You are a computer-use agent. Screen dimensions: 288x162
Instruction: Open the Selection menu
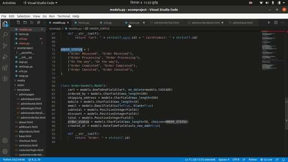[x=23, y=16]
